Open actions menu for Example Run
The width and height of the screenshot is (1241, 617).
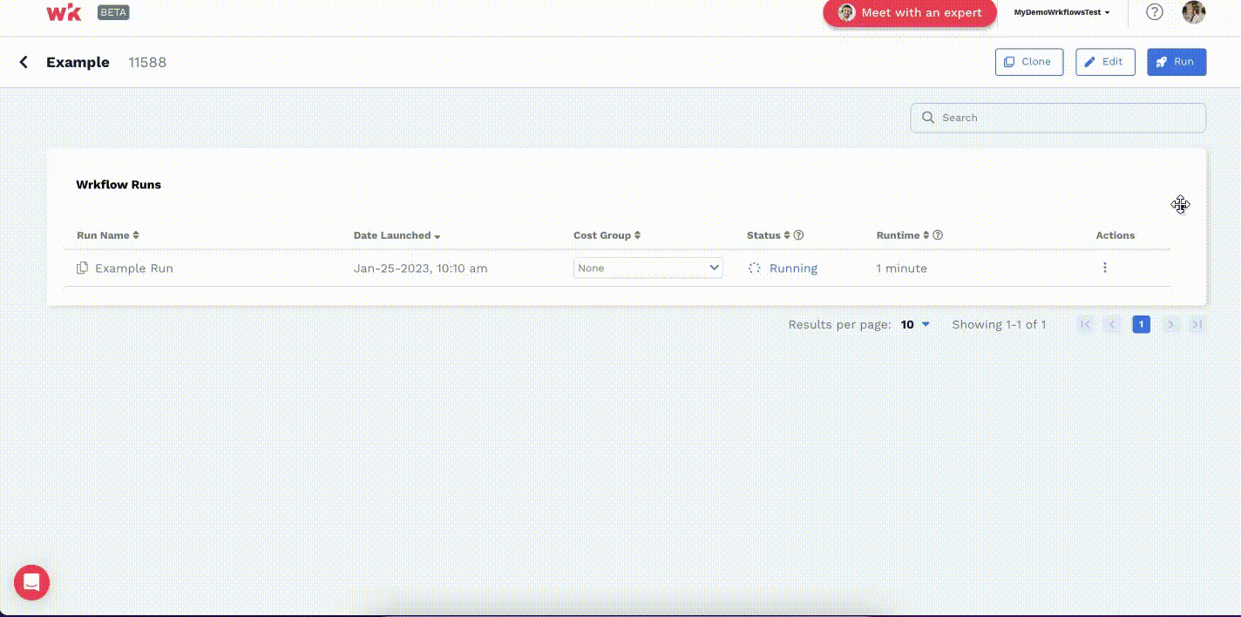coord(1104,268)
